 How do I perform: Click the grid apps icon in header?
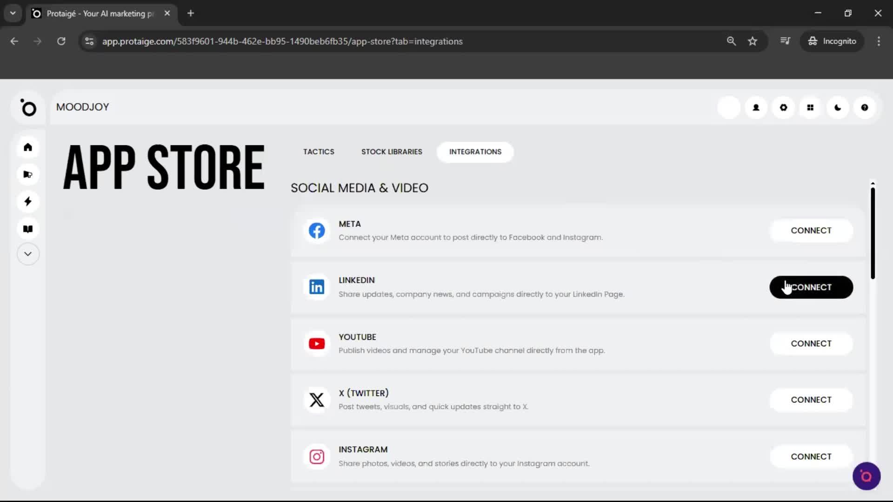pos(810,107)
